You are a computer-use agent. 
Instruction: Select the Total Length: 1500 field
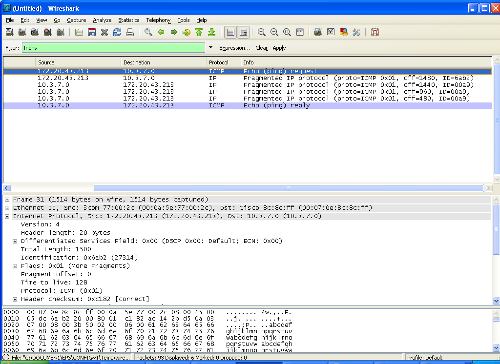56,249
